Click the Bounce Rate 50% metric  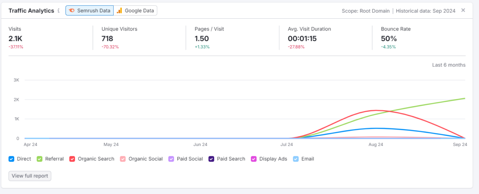(389, 39)
